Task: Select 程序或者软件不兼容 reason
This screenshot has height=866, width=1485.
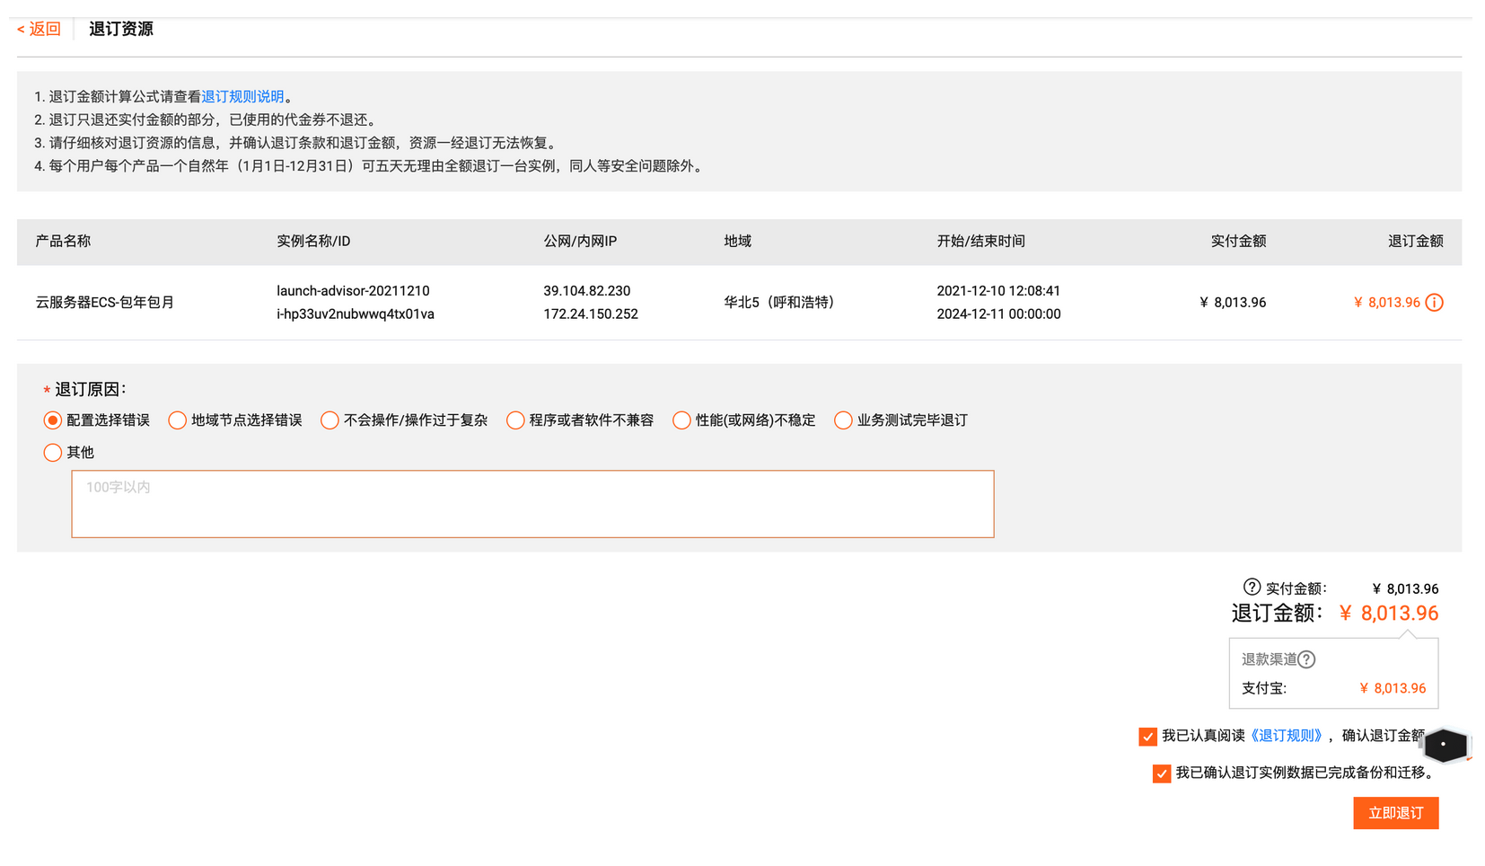Action: point(514,420)
